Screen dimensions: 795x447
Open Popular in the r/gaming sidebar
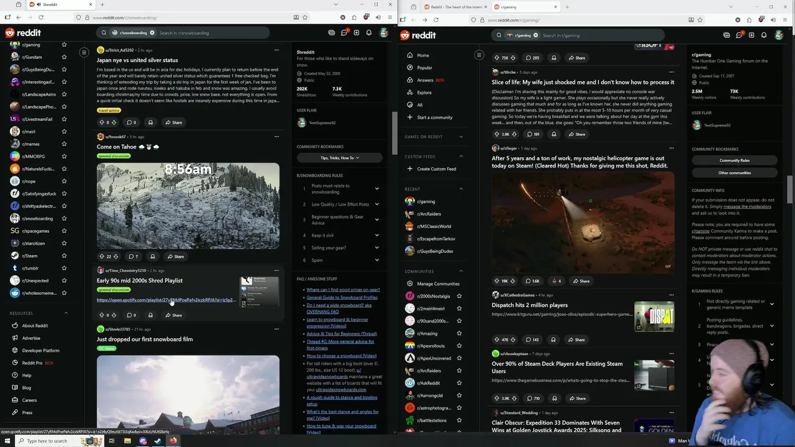point(425,68)
